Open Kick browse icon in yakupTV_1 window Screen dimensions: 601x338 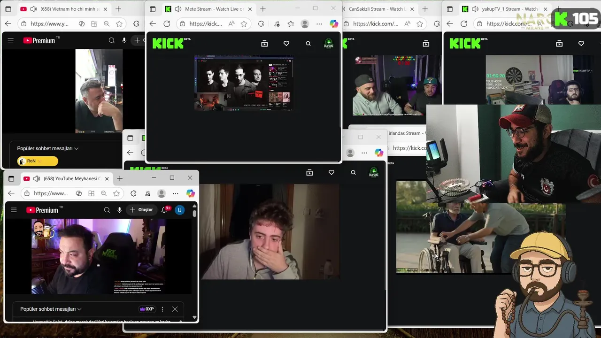click(x=559, y=43)
